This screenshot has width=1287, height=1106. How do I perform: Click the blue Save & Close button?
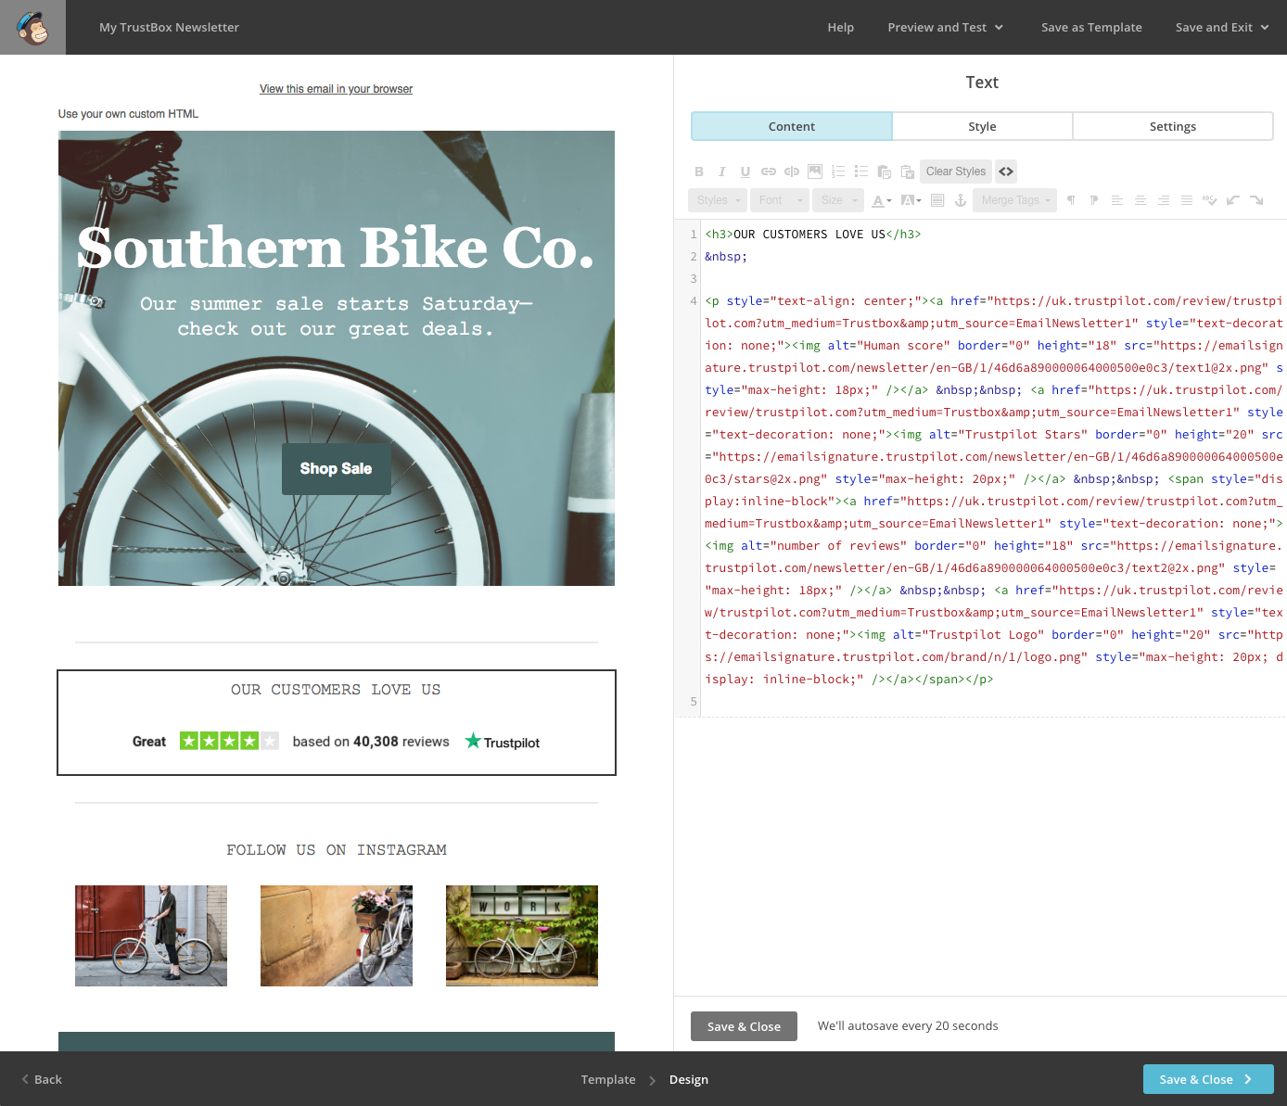tap(1208, 1079)
